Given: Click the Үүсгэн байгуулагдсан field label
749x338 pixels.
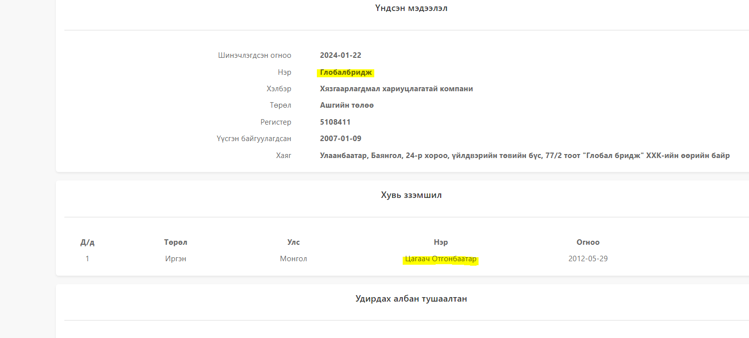Looking at the screenshot, I should (x=250, y=139).
